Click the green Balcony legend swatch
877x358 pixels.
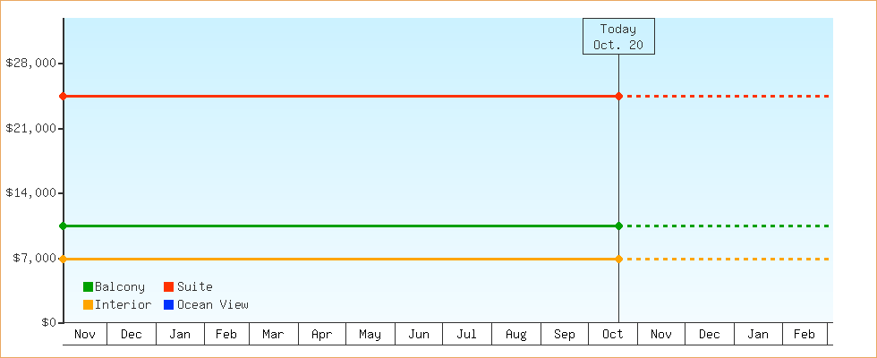click(88, 287)
